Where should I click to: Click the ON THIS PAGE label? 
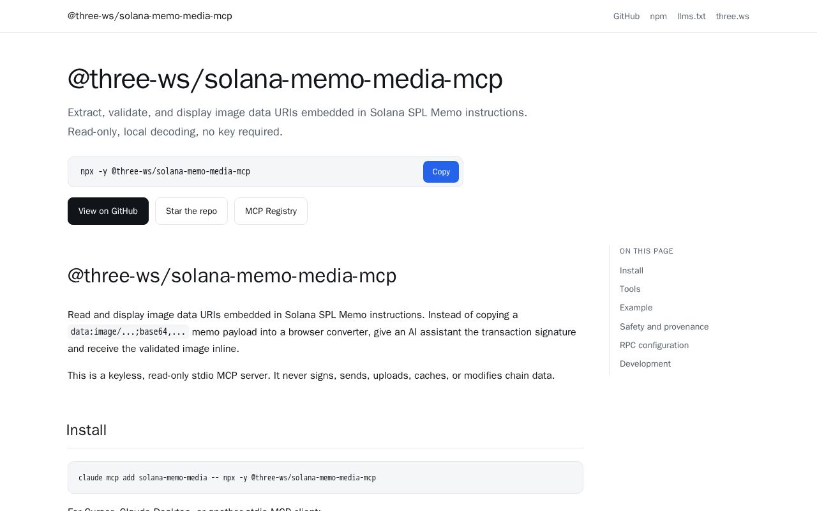[x=647, y=251]
